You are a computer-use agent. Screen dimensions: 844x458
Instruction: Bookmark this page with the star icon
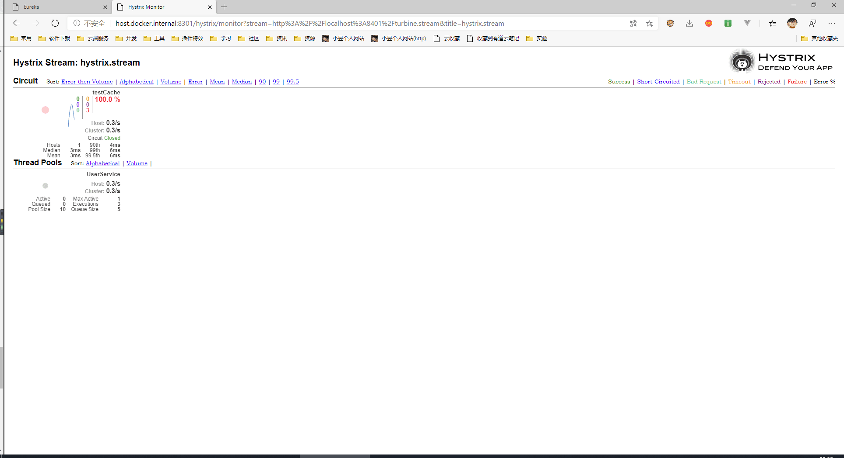[649, 23]
